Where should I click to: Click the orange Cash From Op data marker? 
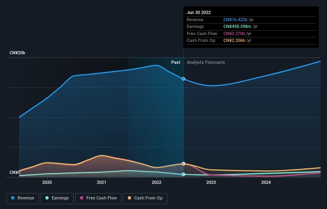point(183,164)
